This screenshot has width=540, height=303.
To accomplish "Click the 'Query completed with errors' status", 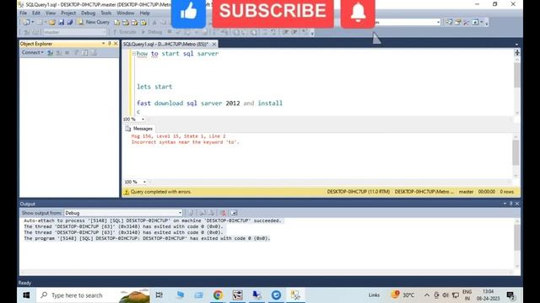I will pyautogui.click(x=160, y=192).
